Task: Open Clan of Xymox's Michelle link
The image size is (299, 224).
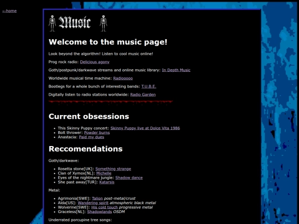Action: click(104, 173)
